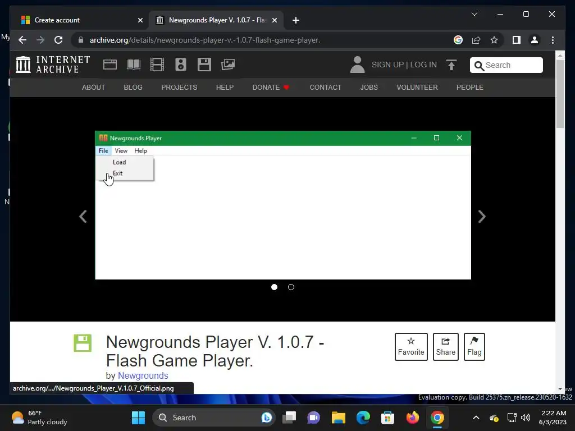The width and height of the screenshot is (575, 431).
Task: Click the Share button
Action: (x=445, y=347)
